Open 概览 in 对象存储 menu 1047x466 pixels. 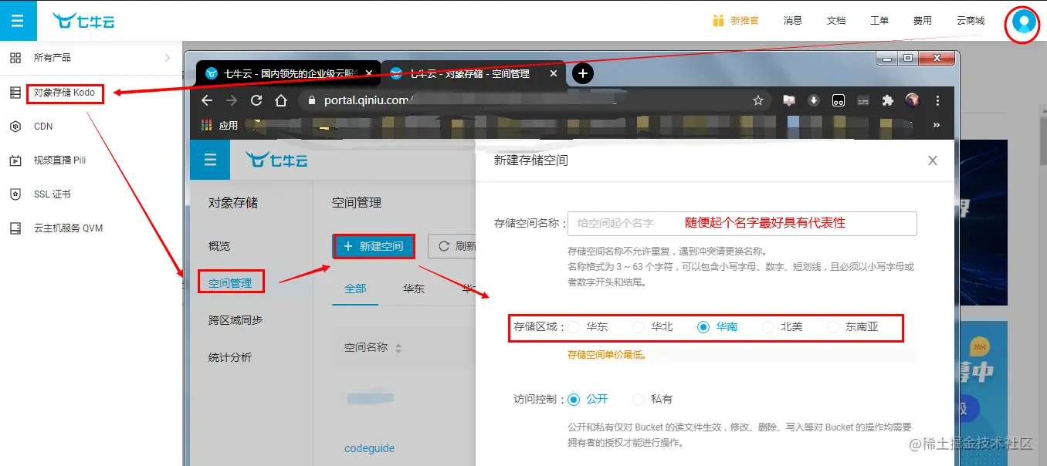(x=219, y=246)
